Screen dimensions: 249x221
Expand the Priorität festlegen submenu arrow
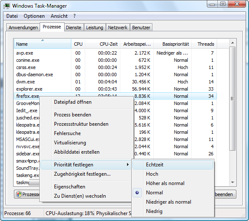[128, 165]
